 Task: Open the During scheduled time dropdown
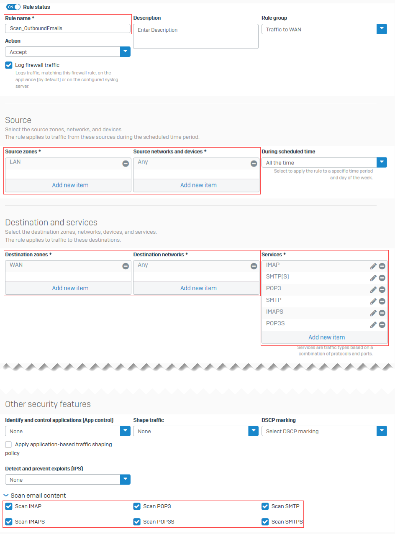tap(381, 162)
